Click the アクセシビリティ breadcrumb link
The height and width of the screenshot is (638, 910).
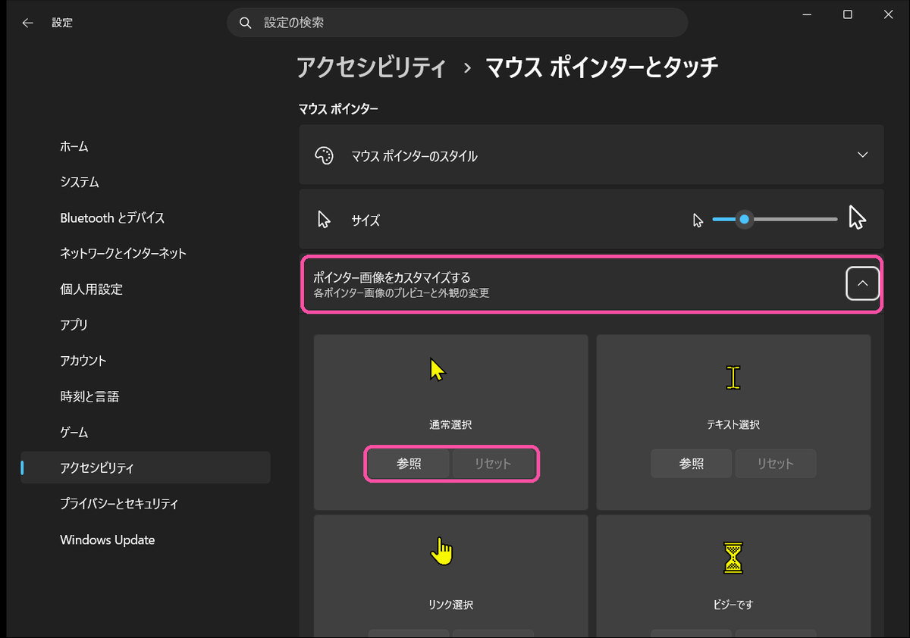point(372,67)
